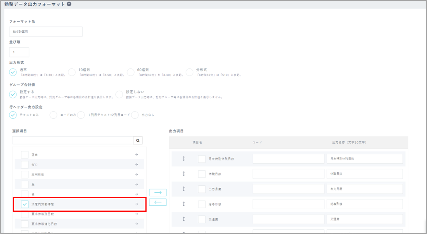Click reorder handle for 月末特別休暇残日数 row
This screenshot has height=234, width=427.
click(184, 159)
